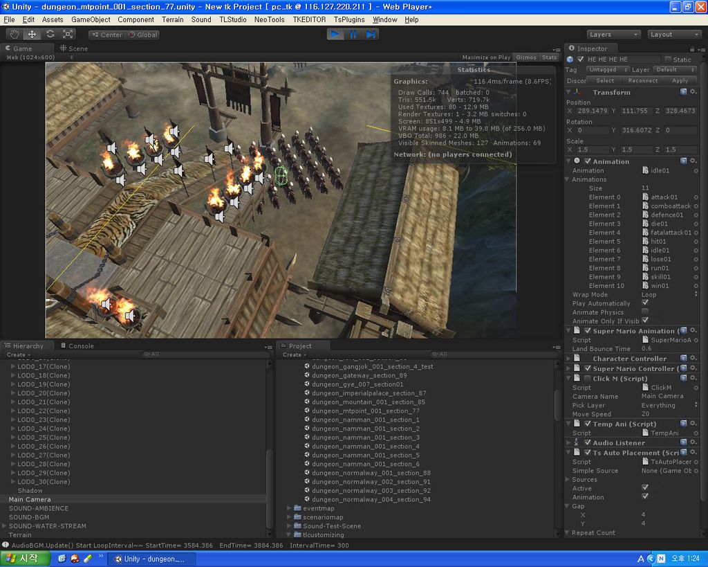Open the TLStudio menu

(x=233, y=19)
